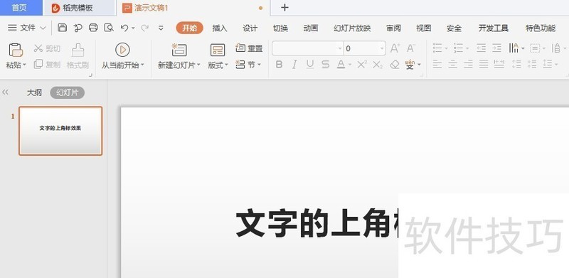569x278 pixels.
Task: Open the Slide Show (幻灯片放映) tab
Action: 352,28
